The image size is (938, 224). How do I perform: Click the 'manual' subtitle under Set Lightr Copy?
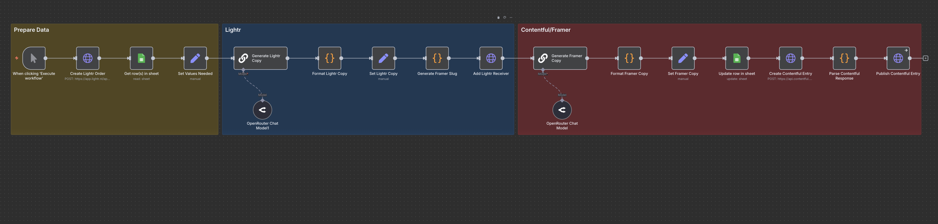[x=384, y=79]
